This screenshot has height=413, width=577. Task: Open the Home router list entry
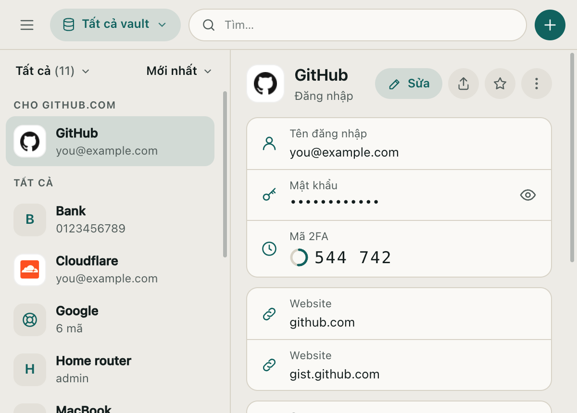pyautogui.click(x=110, y=370)
